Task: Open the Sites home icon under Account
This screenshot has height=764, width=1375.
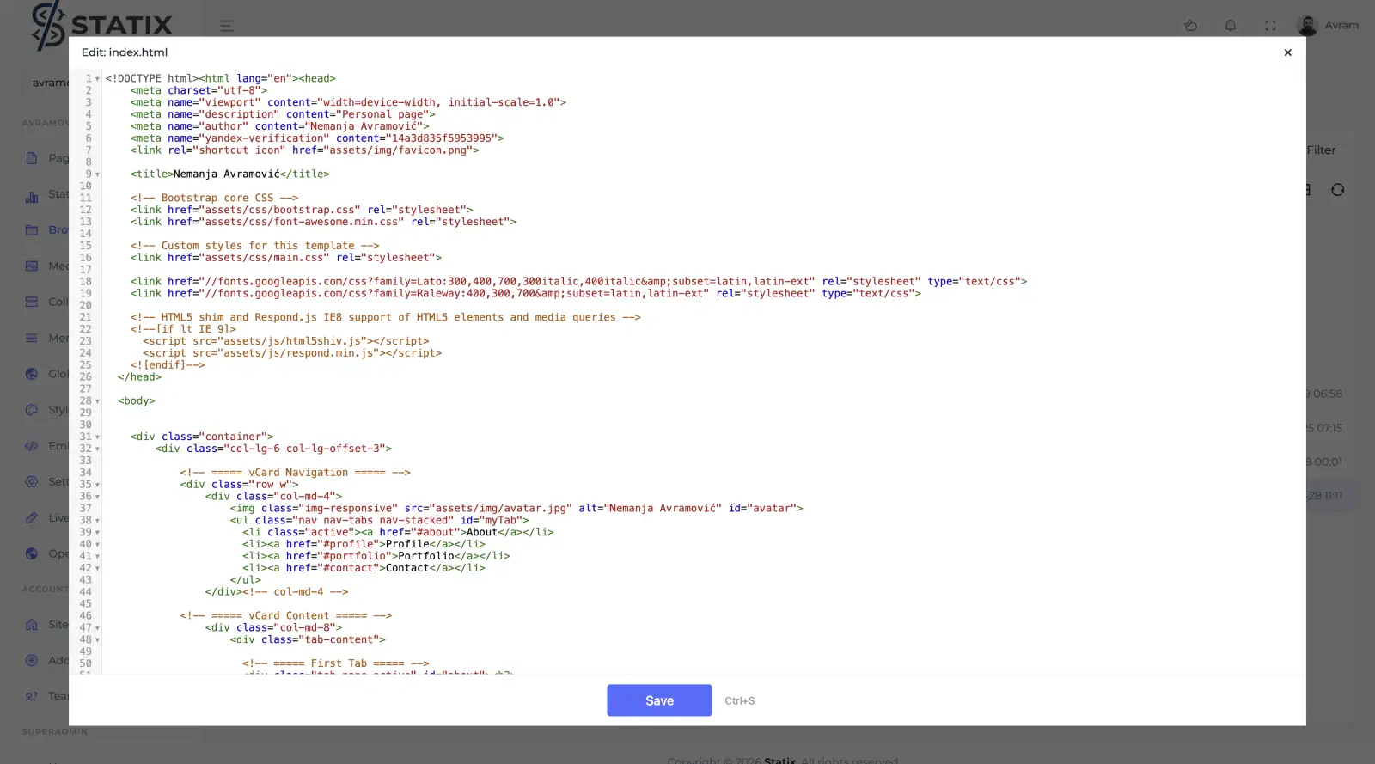Action: (x=32, y=625)
